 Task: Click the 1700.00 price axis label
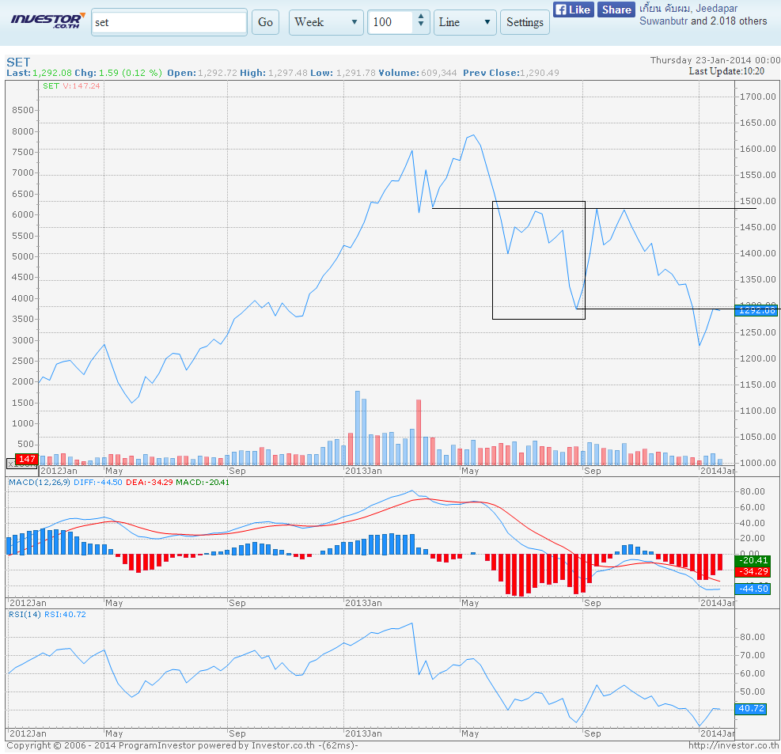coord(757,97)
